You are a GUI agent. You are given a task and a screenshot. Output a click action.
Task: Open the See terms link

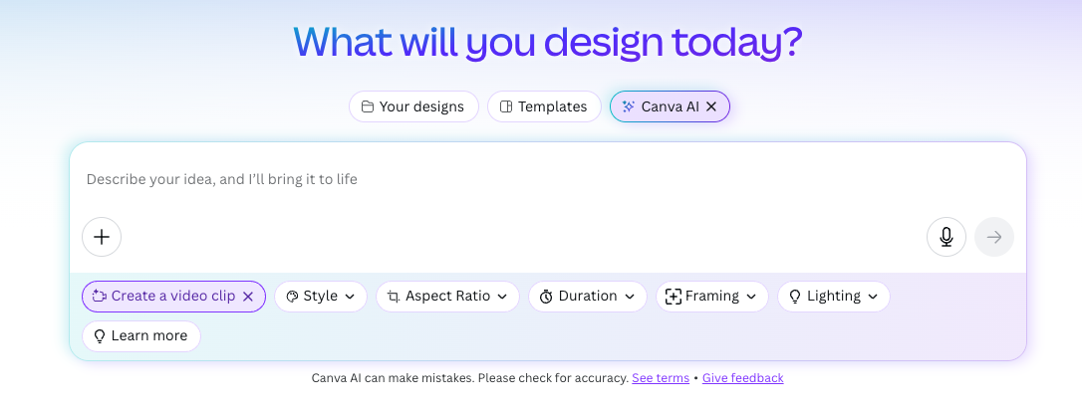[x=661, y=378]
